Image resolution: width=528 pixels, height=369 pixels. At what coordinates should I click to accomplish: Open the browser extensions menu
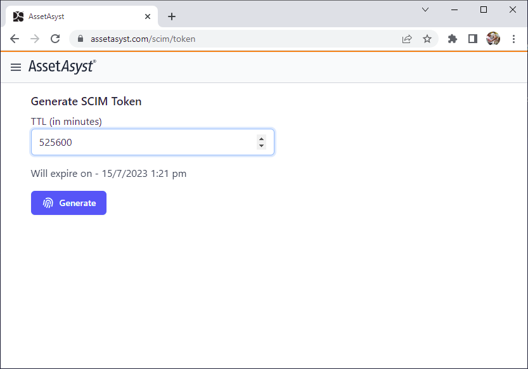452,39
